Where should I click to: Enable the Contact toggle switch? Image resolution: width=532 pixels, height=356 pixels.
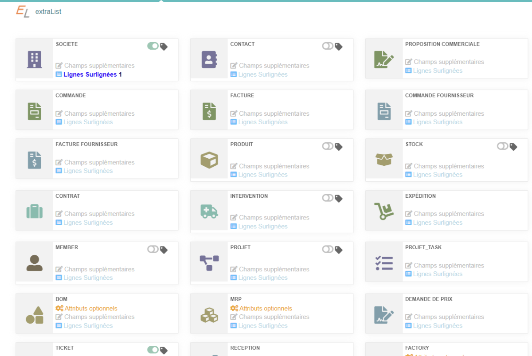point(328,46)
